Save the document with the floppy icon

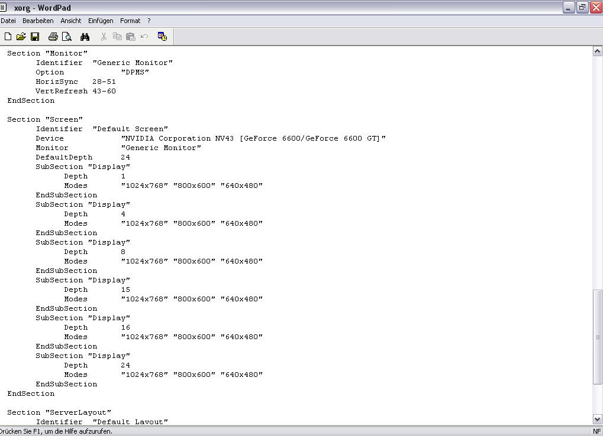point(35,37)
